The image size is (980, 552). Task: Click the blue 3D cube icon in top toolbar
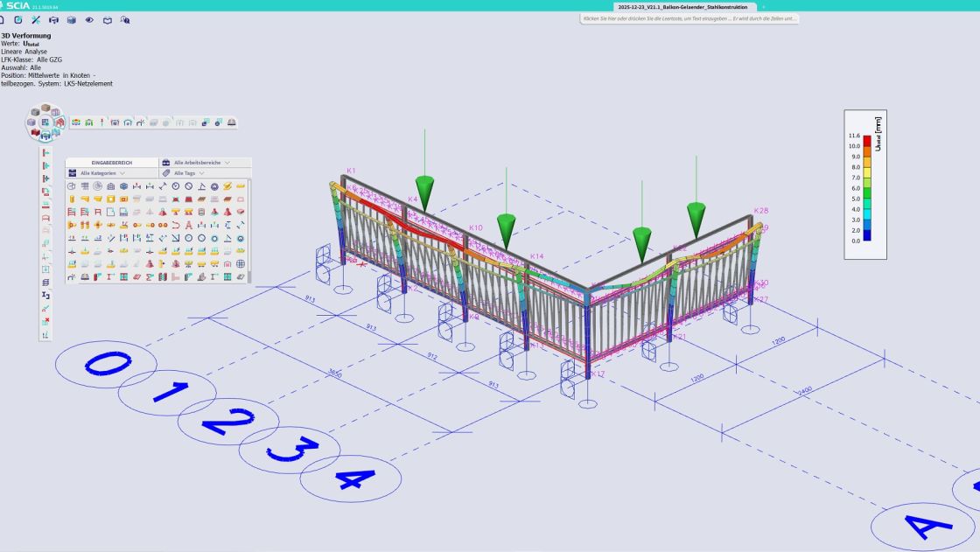tap(72, 19)
